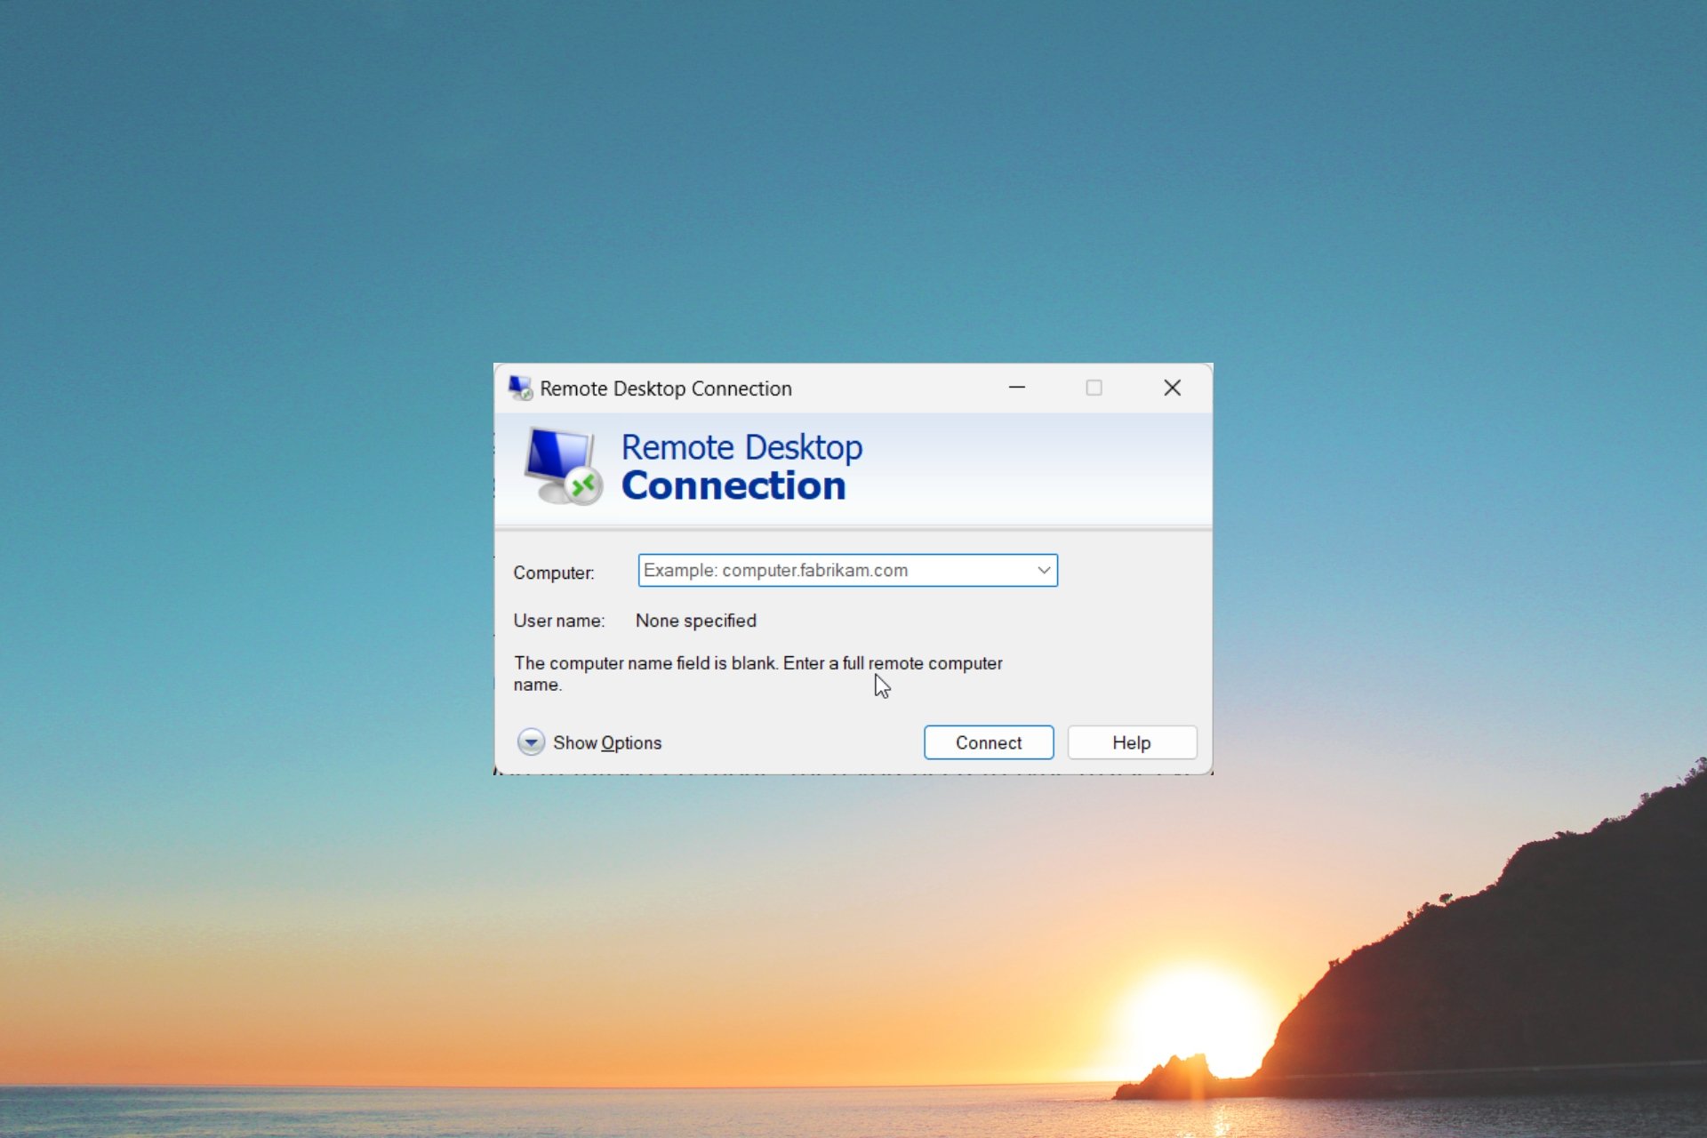Click the "User name:" label

coord(559,621)
